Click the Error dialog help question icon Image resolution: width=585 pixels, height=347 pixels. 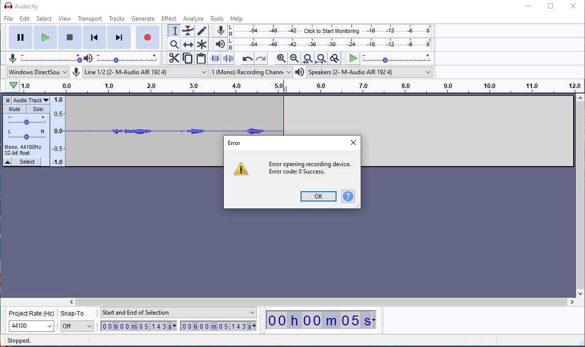click(x=348, y=197)
